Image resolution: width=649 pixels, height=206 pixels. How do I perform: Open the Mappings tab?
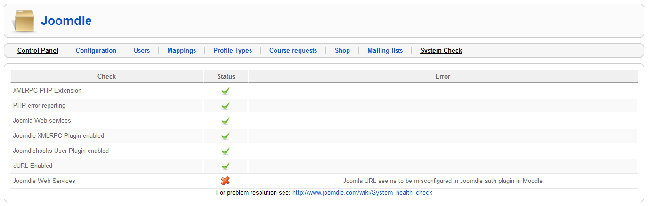tap(181, 51)
